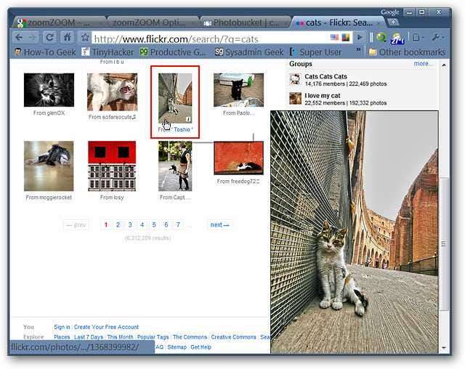Open the weather extension icon
Image resolution: width=465 pixels, height=369 pixels.
397,38
